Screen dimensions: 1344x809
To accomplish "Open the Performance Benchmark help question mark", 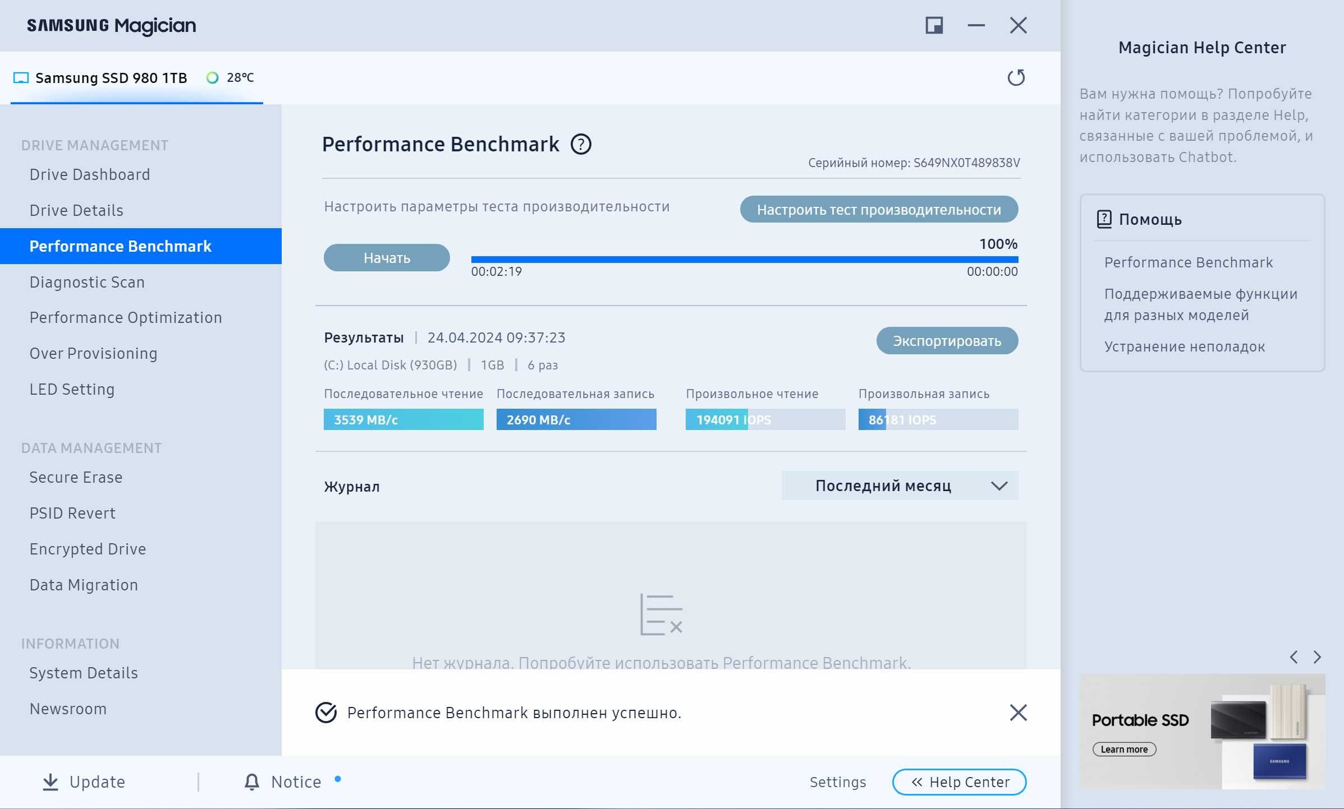I will coord(581,145).
